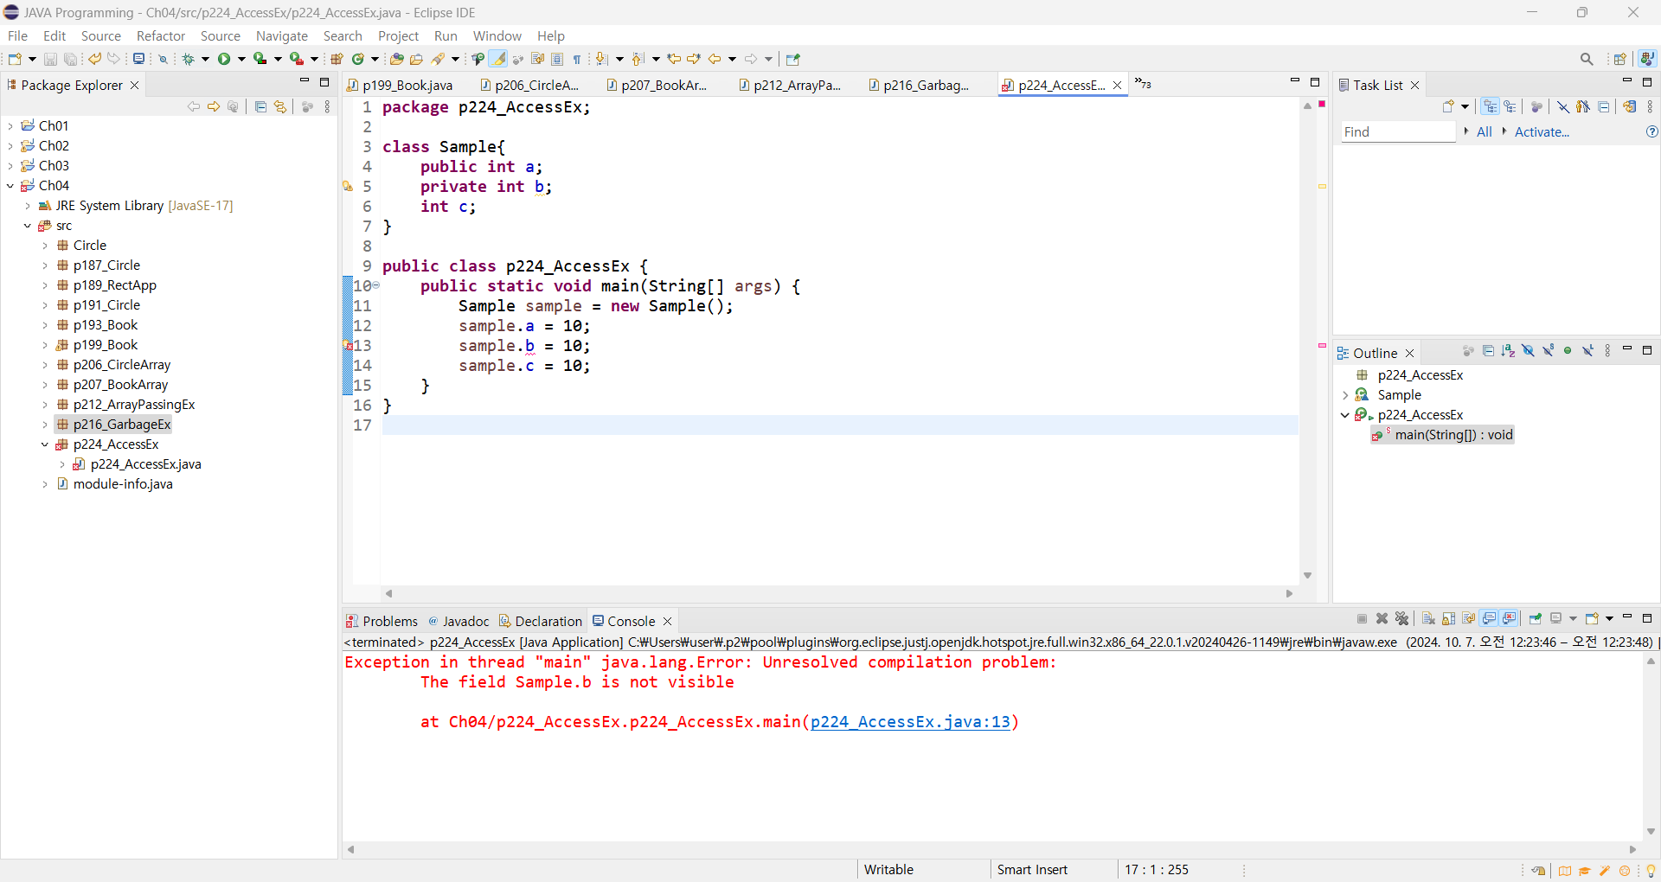Click Collapse All in Package Explorer
This screenshot has height=882, width=1661.
[x=260, y=106]
